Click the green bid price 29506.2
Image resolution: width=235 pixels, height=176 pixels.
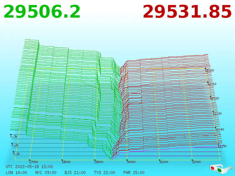42,12
